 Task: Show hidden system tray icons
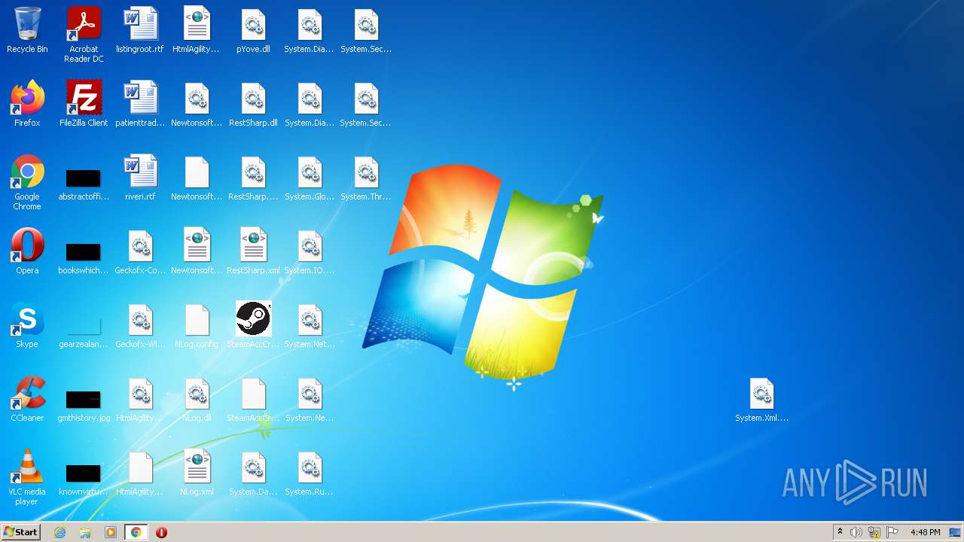click(x=840, y=532)
